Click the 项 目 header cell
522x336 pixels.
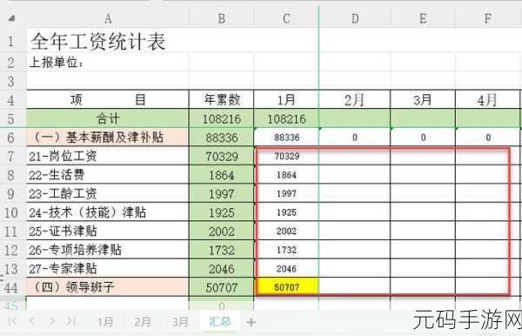[108, 99]
